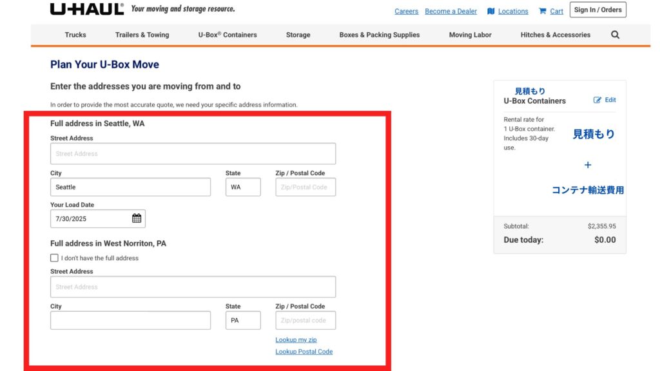The height and width of the screenshot is (371, 660).
Task: Open the Storage menu
Action: coord(298,35)
